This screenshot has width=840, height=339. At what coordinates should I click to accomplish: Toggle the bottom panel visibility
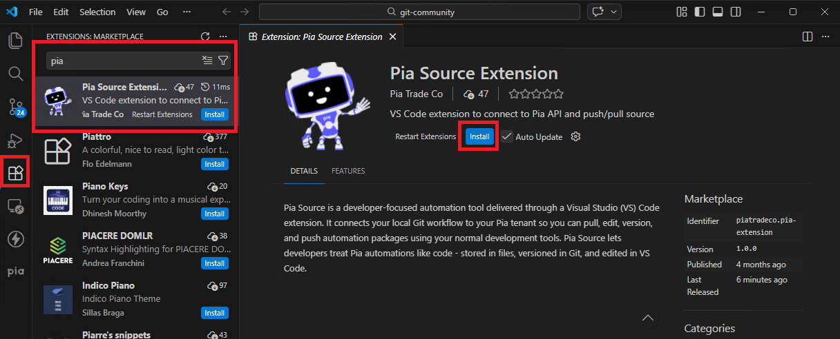(717, 12)
